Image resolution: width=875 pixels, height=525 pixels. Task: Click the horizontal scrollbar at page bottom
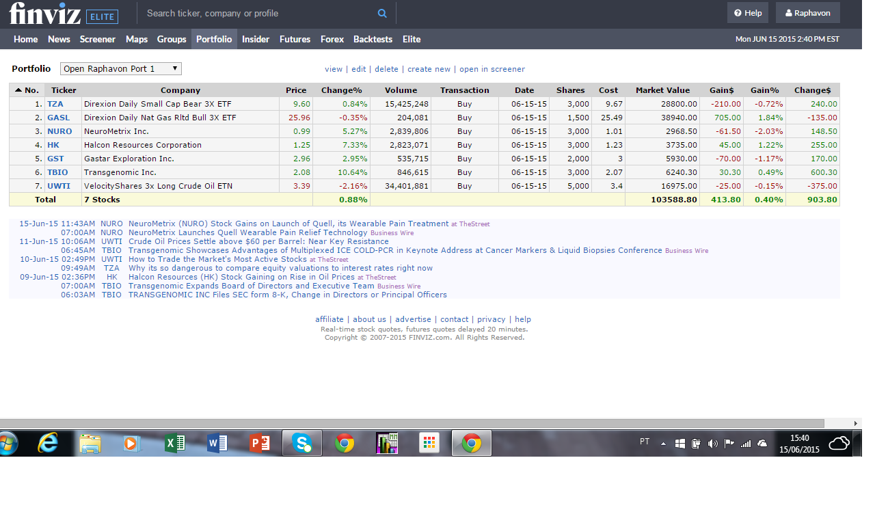[x=410, y=423]
